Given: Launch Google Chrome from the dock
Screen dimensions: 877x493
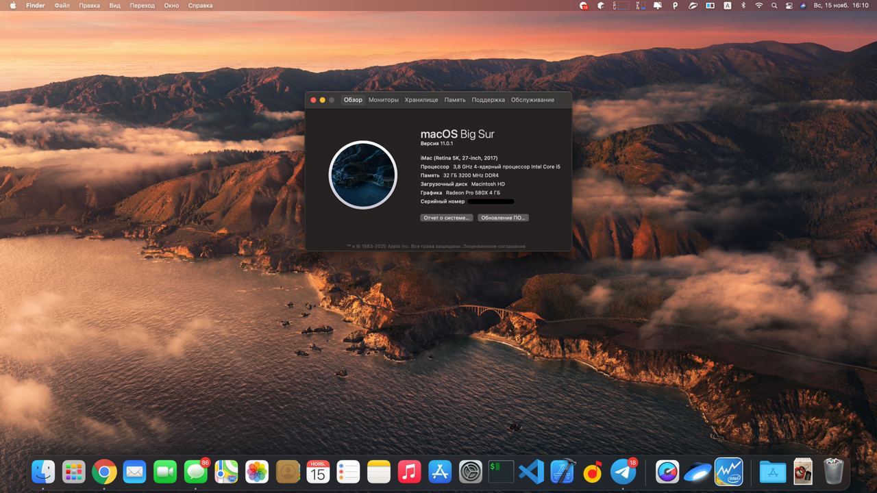Looking at the screenshot, I should 104,472.
